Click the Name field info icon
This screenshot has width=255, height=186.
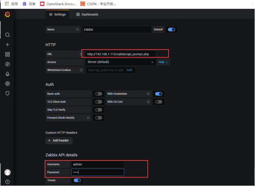pos(78,30)
